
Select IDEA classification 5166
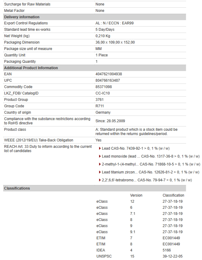pos(167,250)
